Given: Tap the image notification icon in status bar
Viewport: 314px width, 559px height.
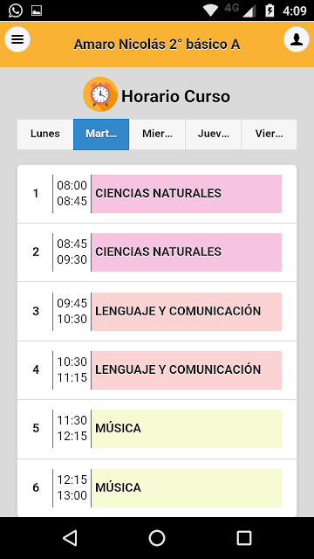Looking at the screenshot, I should click(37, 10).
